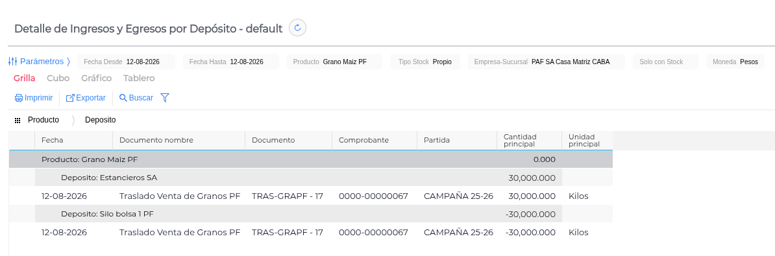Sort by the Cantidad principal column header
Screen dimensions: 775x256
click(x=530, y=141)
